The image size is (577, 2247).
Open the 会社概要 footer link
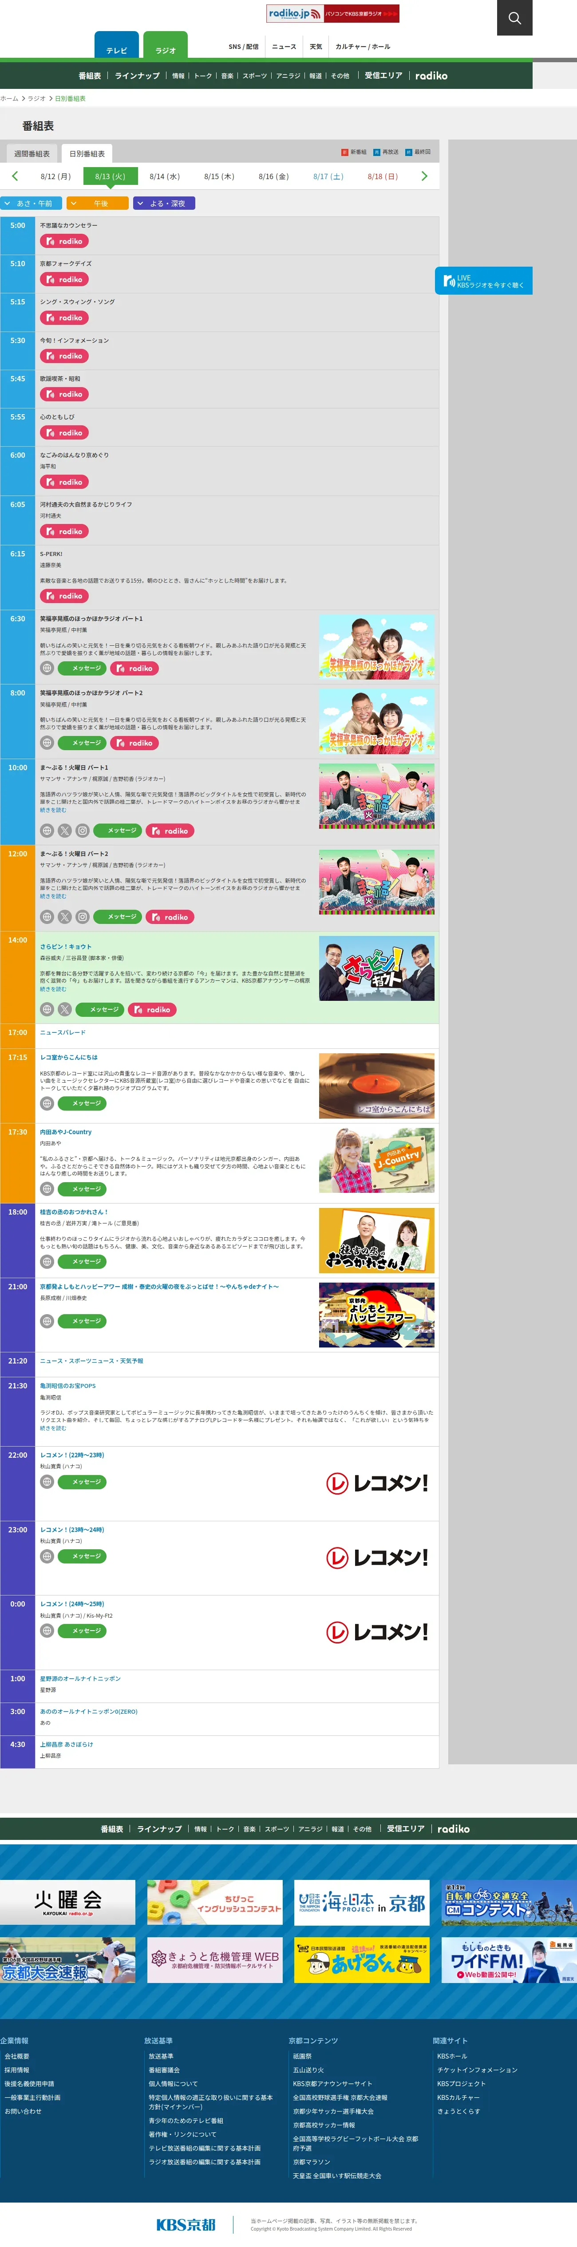click(x=16, y=2056)
